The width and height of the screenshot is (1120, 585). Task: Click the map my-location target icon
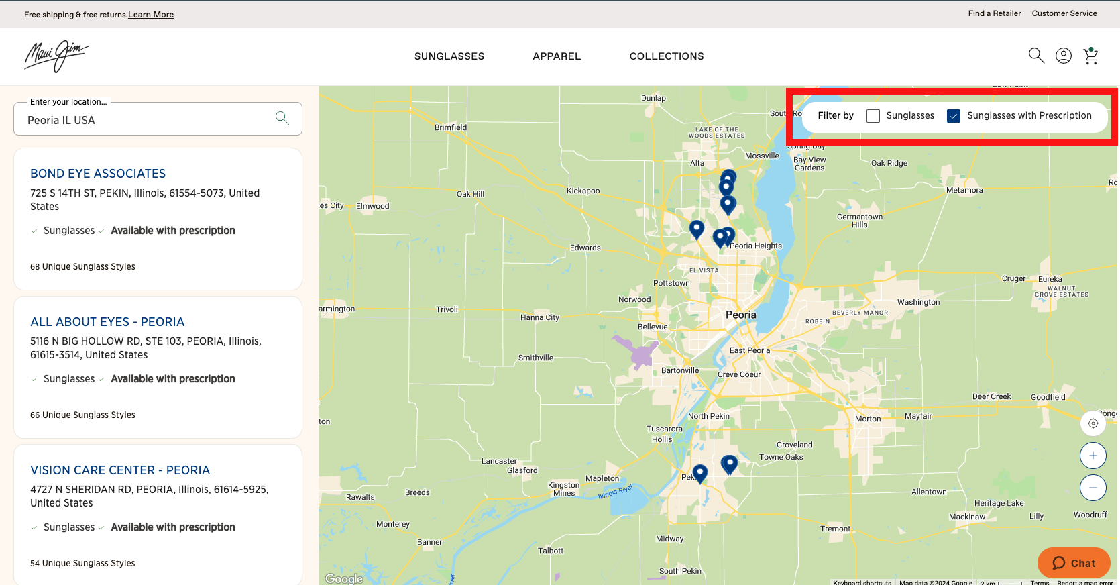point(1093,423)
